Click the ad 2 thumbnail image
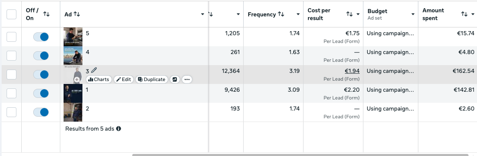This screenshot has width=477, height=156. click(73, 112)
